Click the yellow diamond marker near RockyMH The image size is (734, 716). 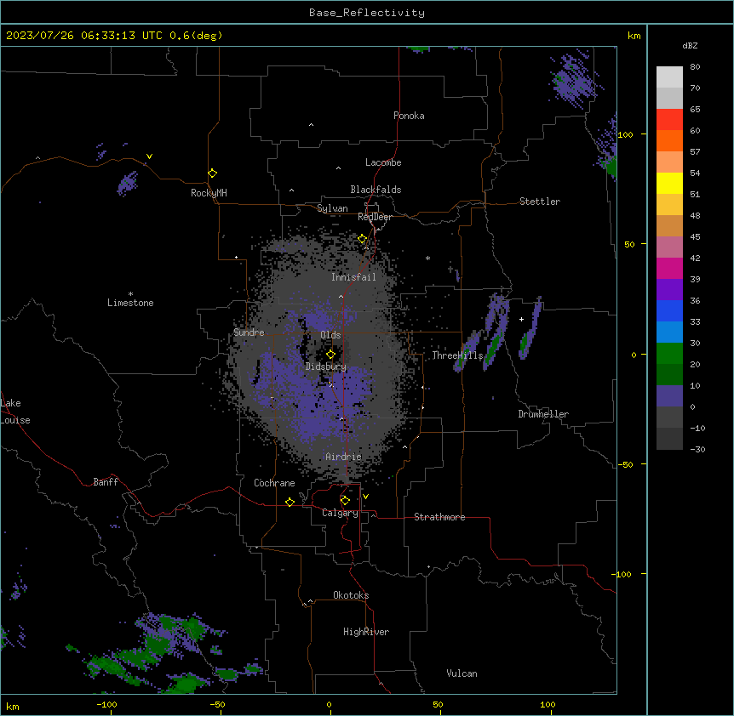click(213, 173)
